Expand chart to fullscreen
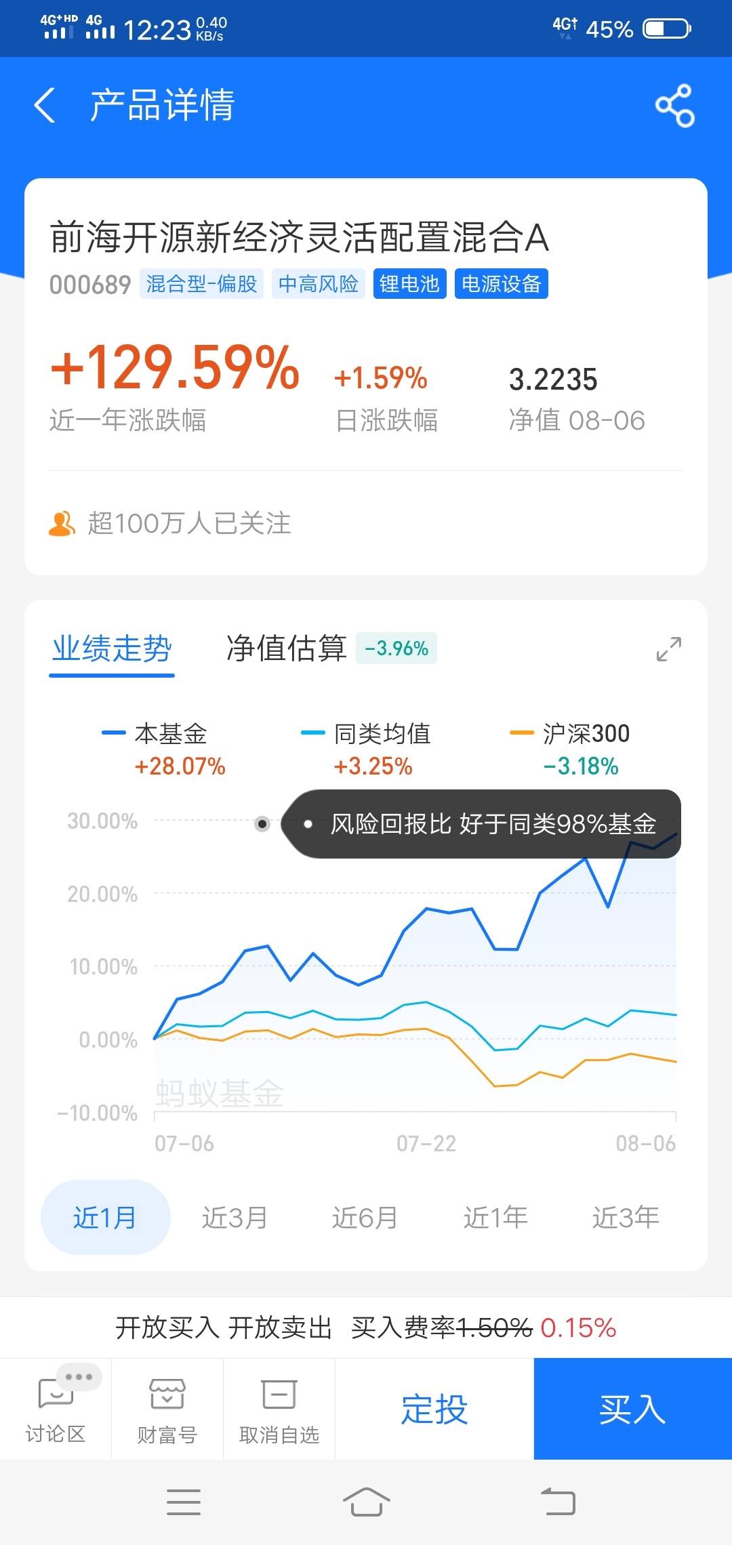Viewport: 732px width, 1545px height. pyautogui.click(x=669, y=648)
